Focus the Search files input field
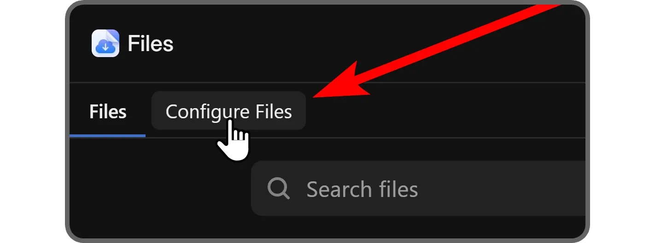This screenshot has height=243, width=655. (418, 188)
